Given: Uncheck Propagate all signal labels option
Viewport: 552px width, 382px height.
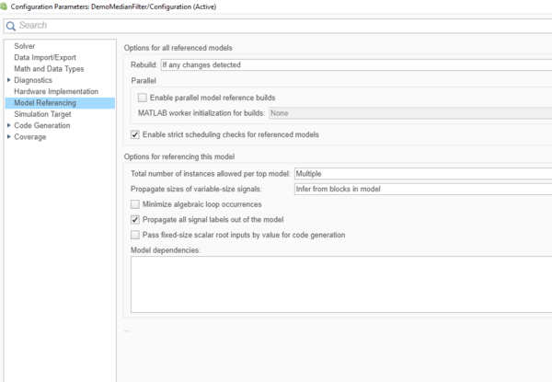Looking at the screenshot, I should point(136,220).
